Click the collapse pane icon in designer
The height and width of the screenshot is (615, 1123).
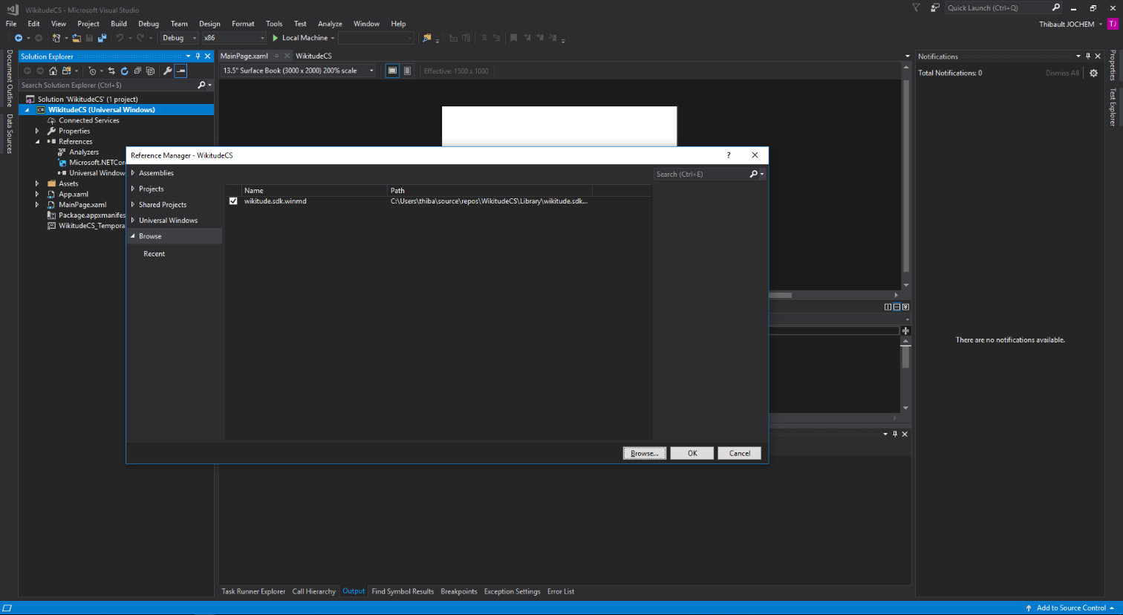[x=905, y=307]
